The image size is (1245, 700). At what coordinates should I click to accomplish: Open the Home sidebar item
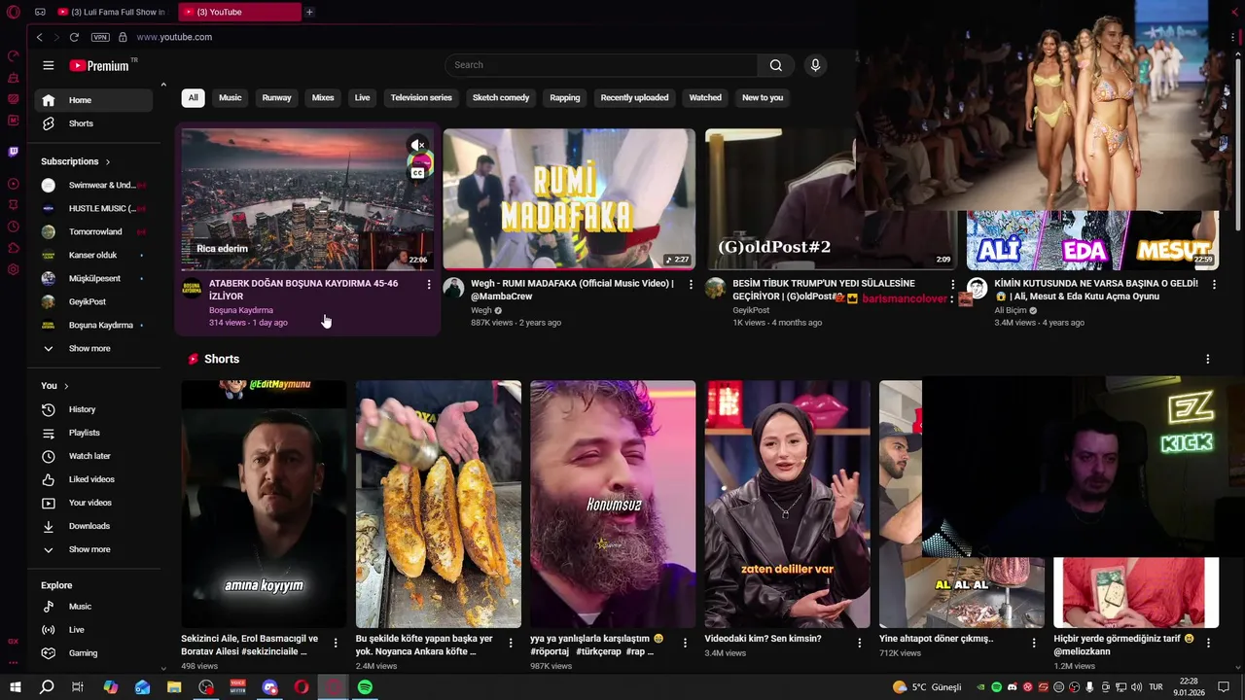coord(93,100)
